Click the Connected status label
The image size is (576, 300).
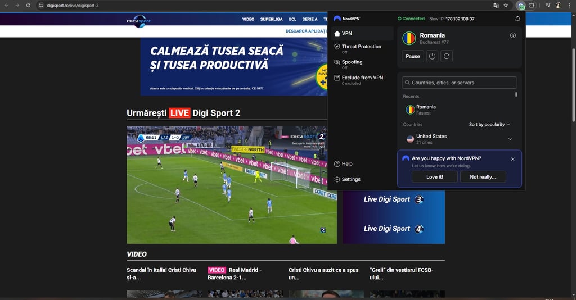coord(411,19)
